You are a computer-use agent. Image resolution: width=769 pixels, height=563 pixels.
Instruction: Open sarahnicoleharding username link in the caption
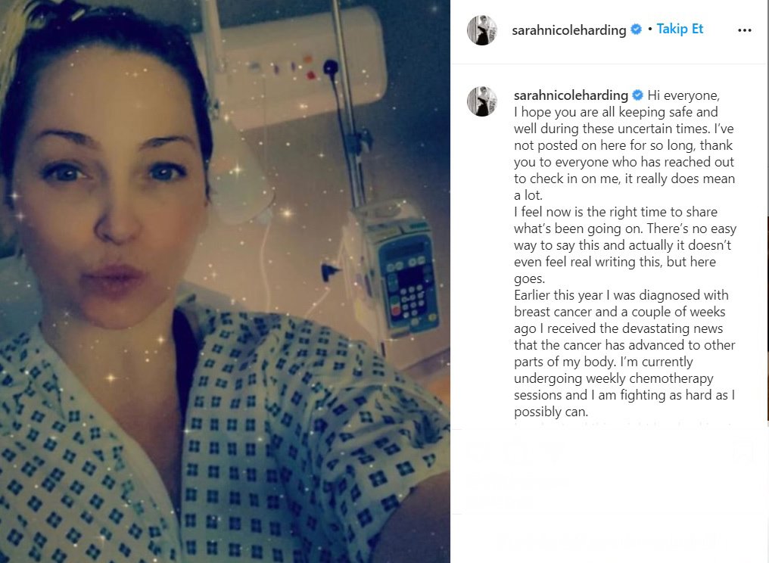point(571,95)
